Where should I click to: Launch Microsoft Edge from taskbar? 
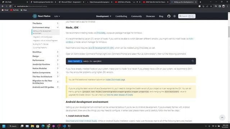pos(43,126)
